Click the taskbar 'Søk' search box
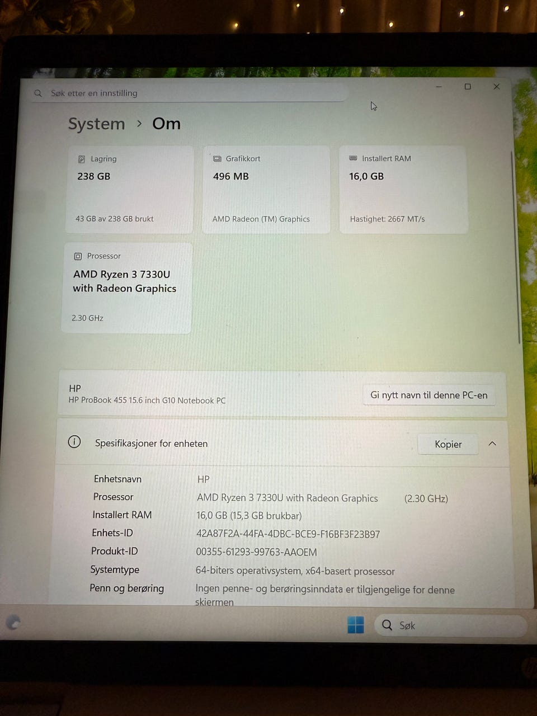The height and width of the screenshot is (716, 537). click(451, 625)
